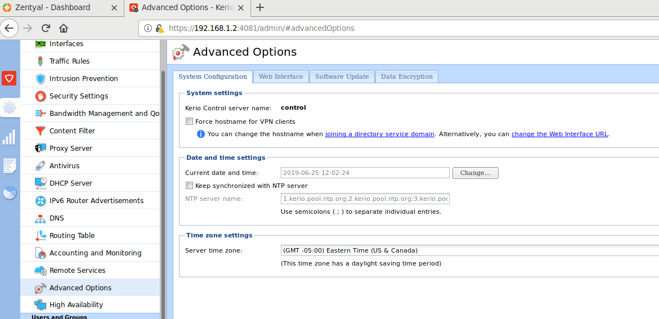This screenshot has height=319, width=659.
Task: Go to the browser home page
Action: click(x=64, y=29)
